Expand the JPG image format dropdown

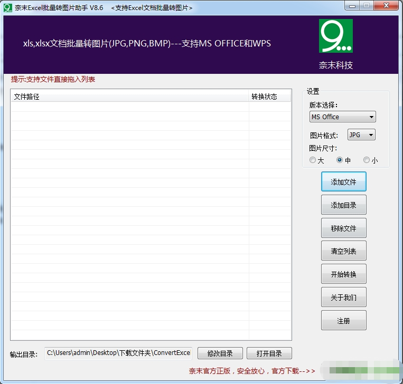point(361,135)
